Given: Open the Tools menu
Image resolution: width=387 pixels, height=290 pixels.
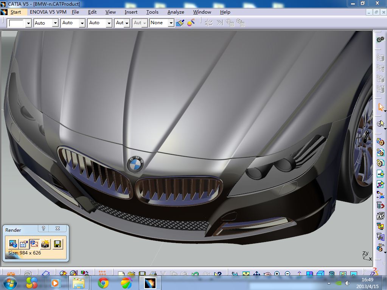Looking at the screenshot, I should tap(152, 12).
